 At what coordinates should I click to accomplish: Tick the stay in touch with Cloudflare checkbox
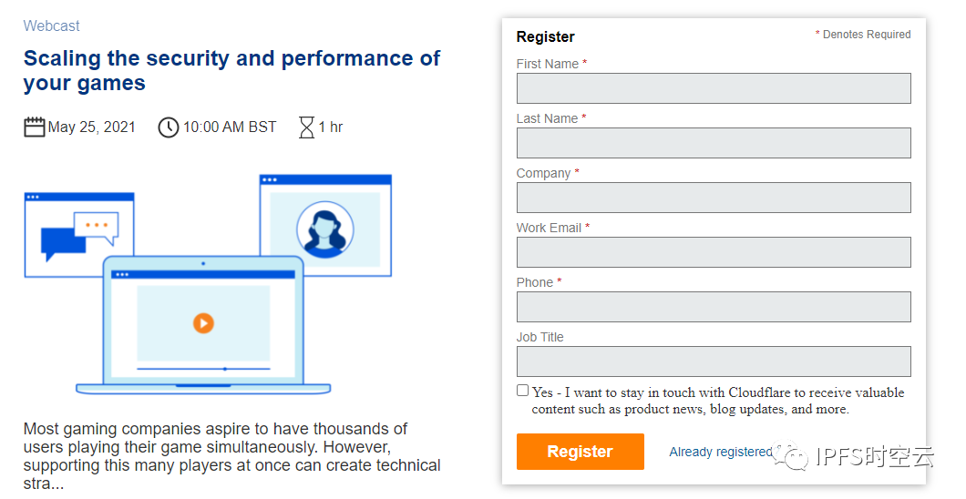(522, 390)
